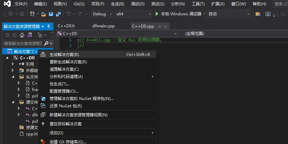
Task: Open the undo history dropdown arrow
Action: pyautogui.click(x=74, y=14)
